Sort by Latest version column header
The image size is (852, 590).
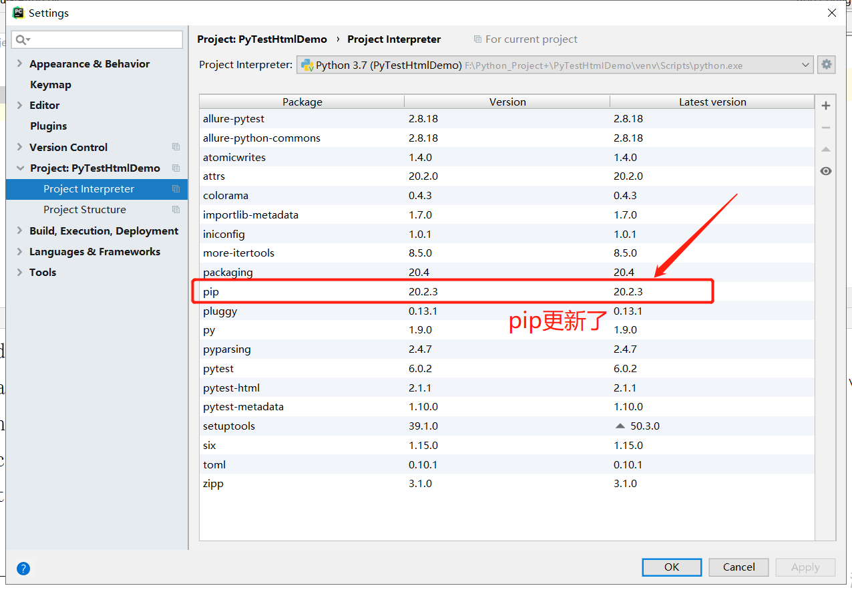click(x=712, y=102)
